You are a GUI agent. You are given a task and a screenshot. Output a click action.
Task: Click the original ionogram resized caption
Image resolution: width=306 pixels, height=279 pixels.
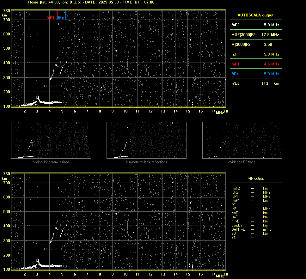click(x=51, y=162)
